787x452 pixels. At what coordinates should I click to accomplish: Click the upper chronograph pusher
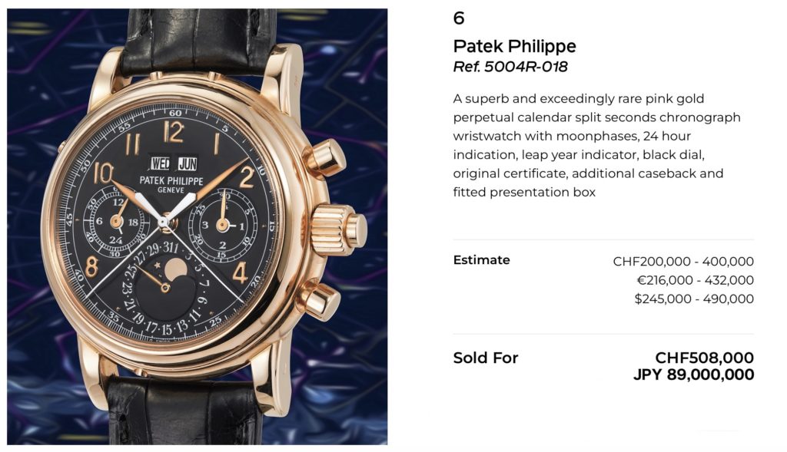(325, 160)
